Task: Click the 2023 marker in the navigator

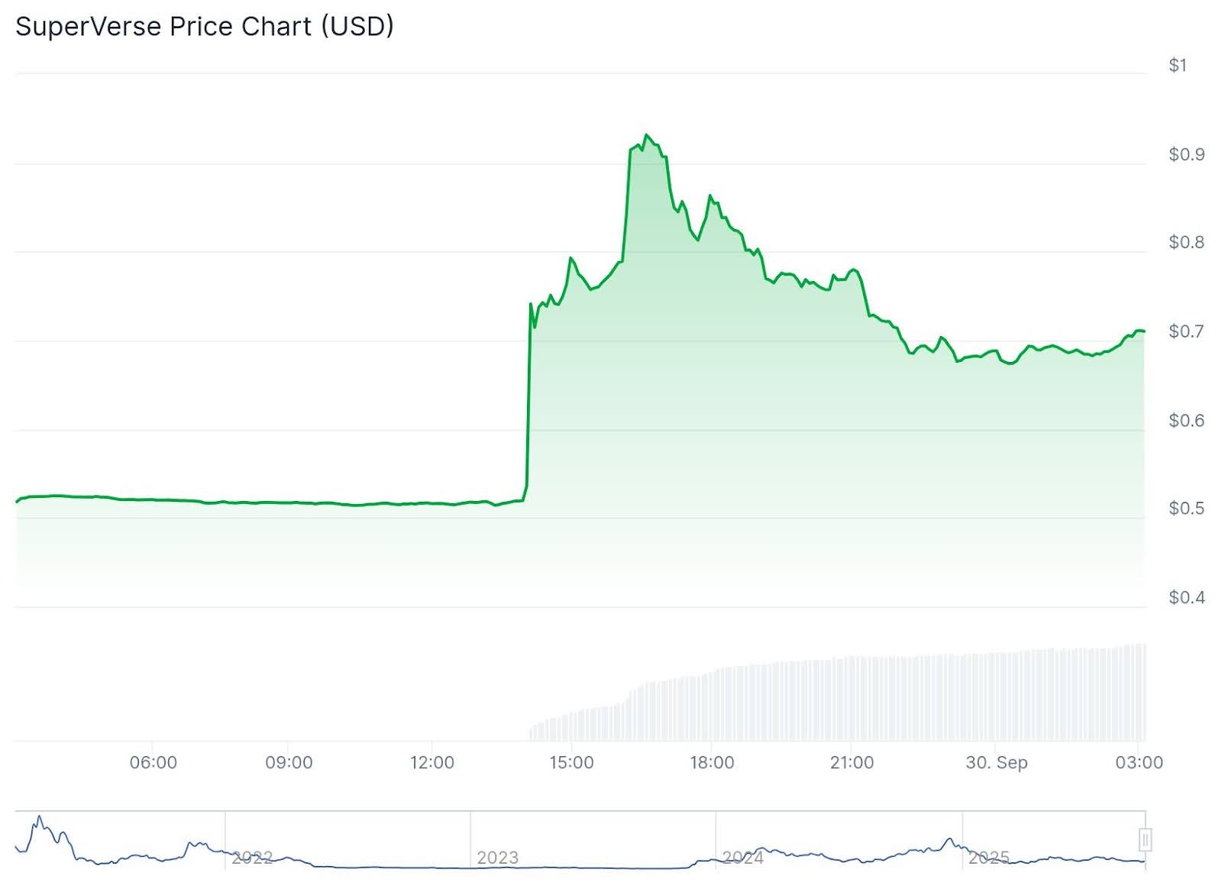Action: pyautogui.click(x=497, y=858)
